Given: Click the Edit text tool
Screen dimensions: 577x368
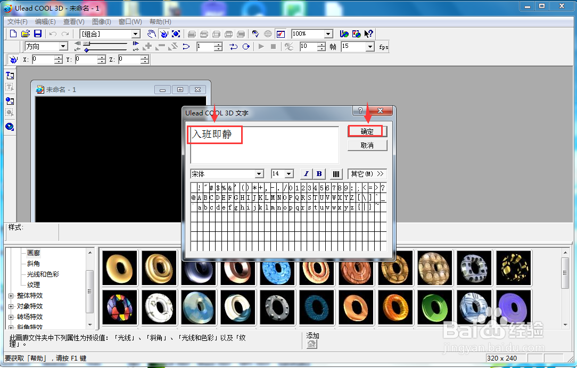Looking at the screenshot, I should (x=10, y=88).
